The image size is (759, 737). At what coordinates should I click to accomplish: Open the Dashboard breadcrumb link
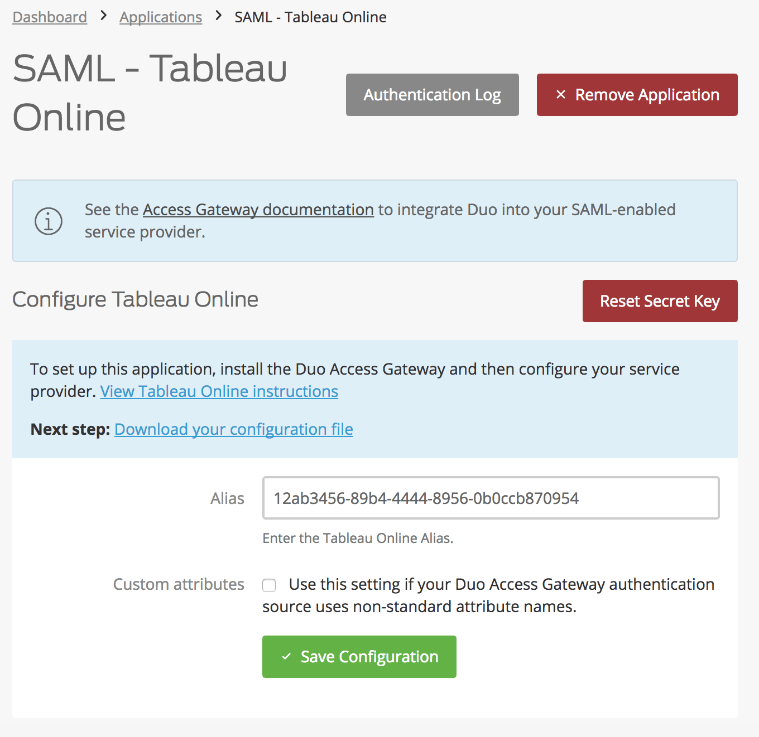click(49, 17)
